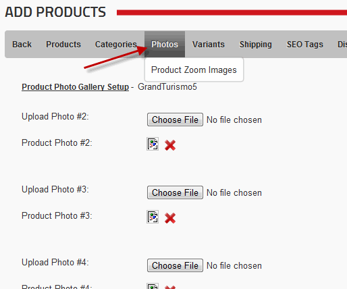The image size is (347, 289).
Task: Switch to the Products tab
Action: click(63, 44)
